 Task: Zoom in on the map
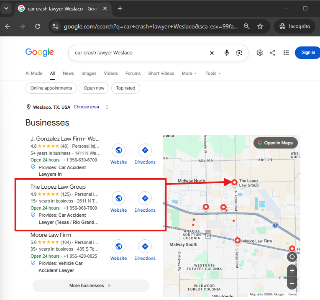pyautogui.click(x=292, y=271)
